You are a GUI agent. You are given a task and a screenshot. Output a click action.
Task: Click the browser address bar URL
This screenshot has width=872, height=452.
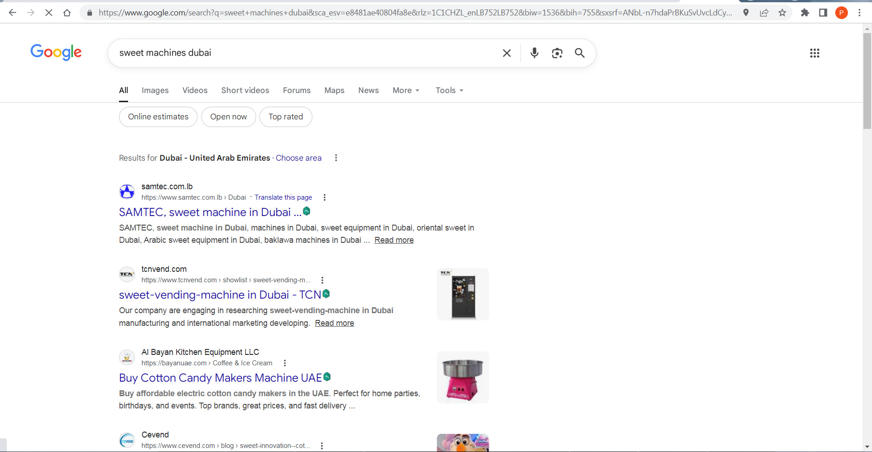coord(415,13)
